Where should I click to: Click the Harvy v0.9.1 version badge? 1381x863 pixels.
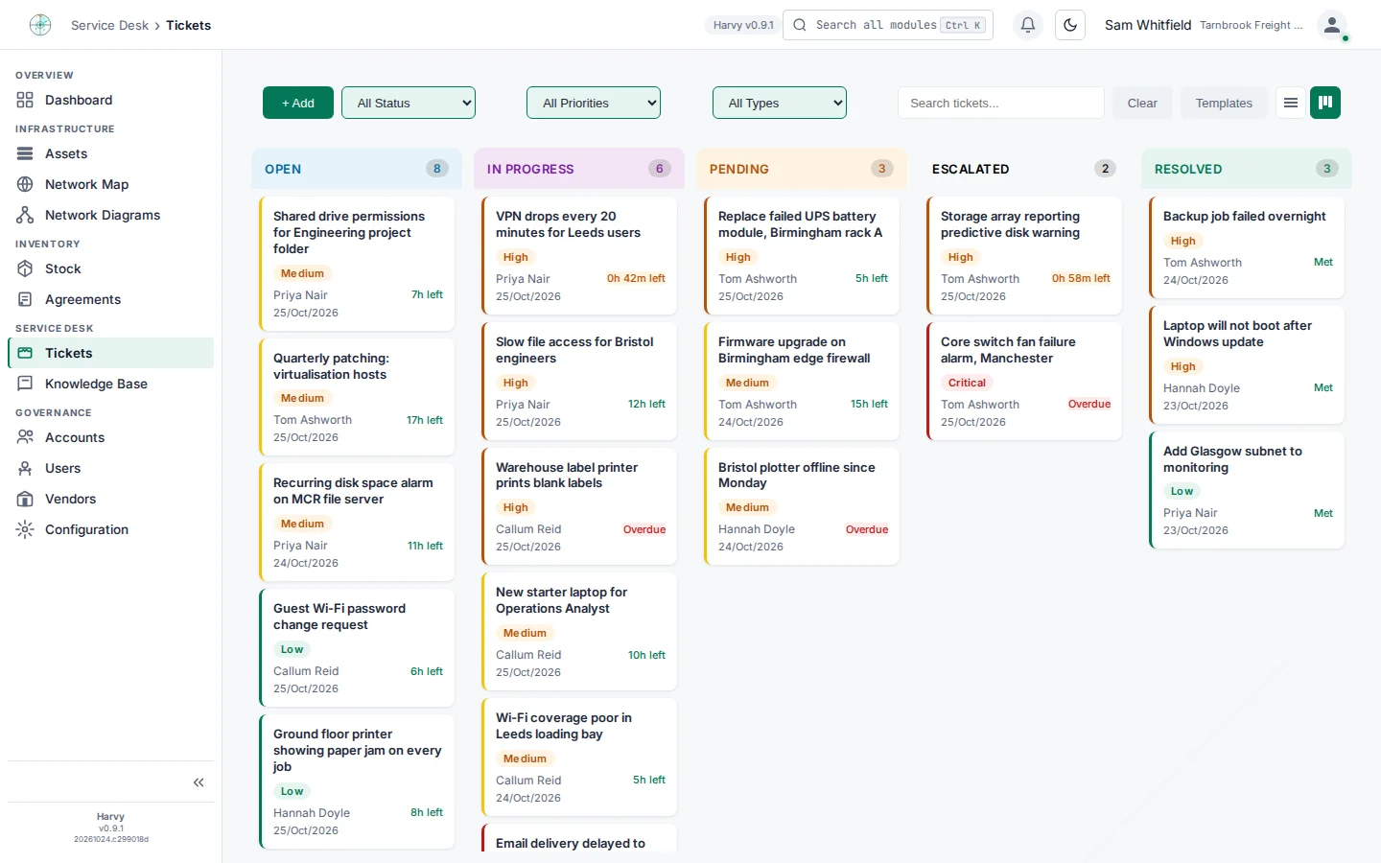(743, 25)
